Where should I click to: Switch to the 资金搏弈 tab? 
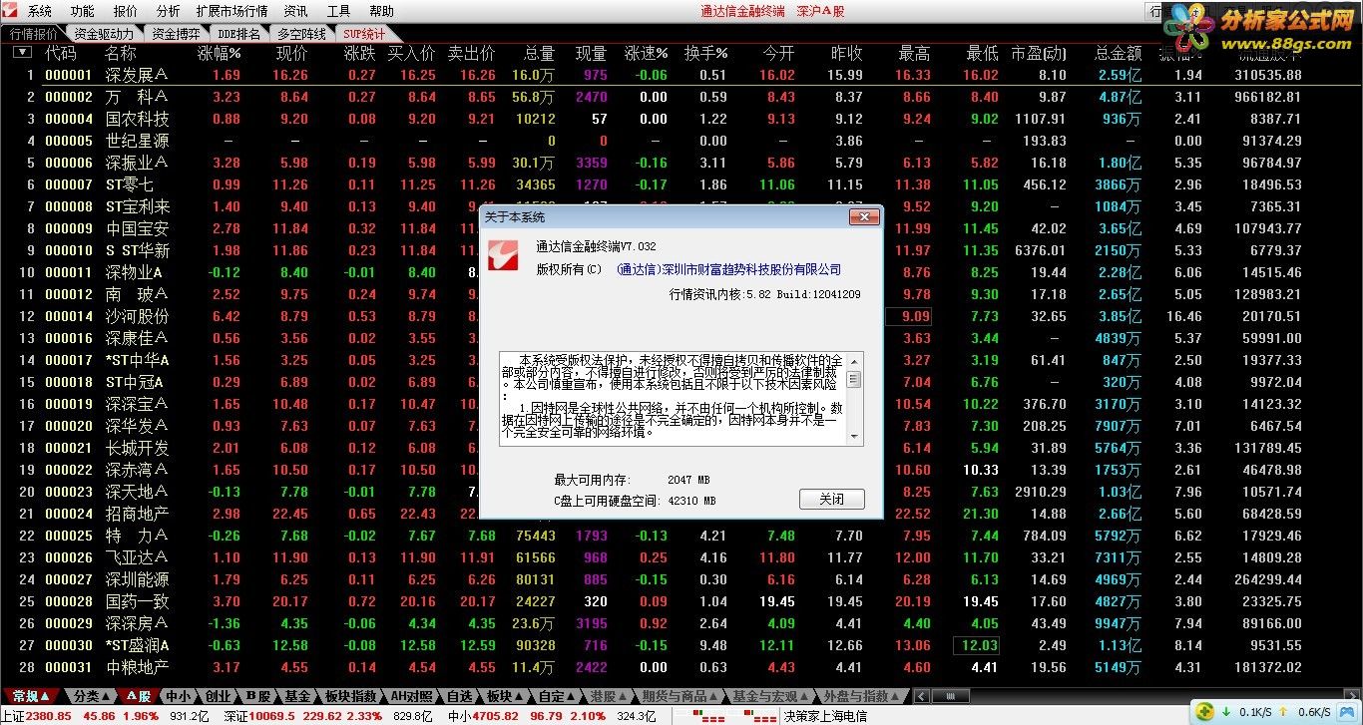pyautogui.click(x=177, y=33)
